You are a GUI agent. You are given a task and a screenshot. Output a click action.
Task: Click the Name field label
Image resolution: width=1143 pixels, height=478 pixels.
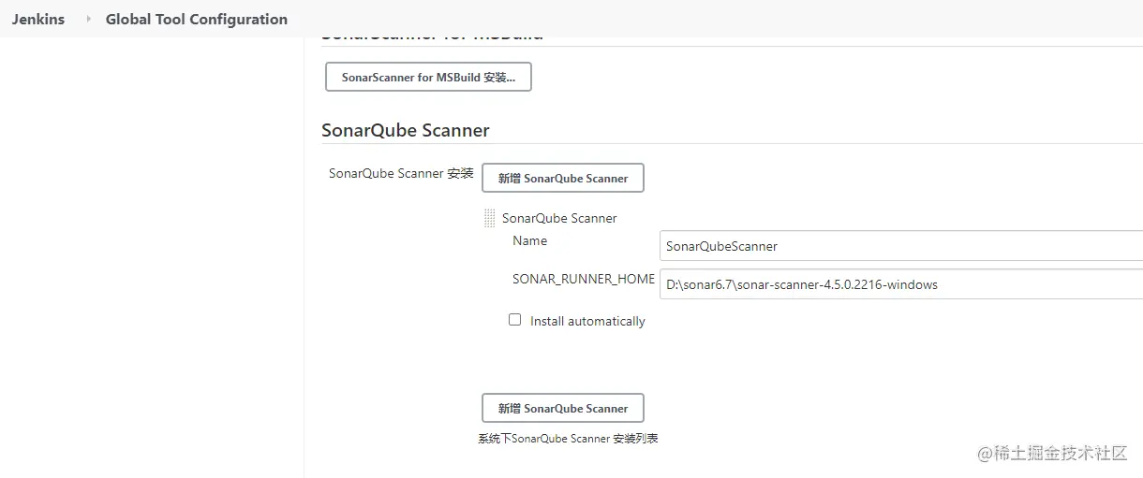[529, 240]
